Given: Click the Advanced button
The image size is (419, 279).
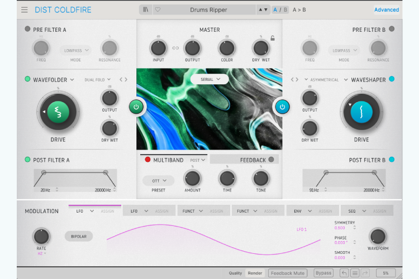Looking at the screenshot, I should [x=387, y=10].
